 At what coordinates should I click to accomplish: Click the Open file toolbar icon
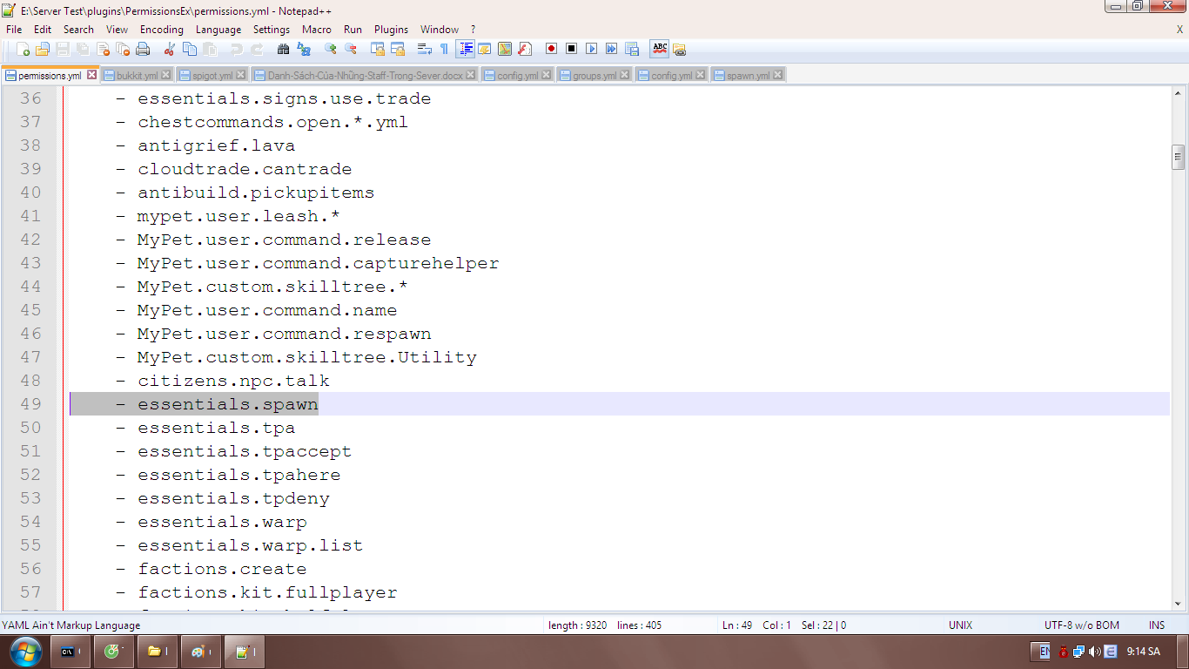[42, 49]
